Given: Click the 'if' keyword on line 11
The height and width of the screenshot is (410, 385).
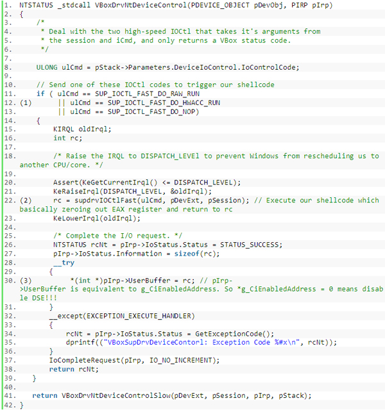Looking at the screenshot, I should 40,94.
